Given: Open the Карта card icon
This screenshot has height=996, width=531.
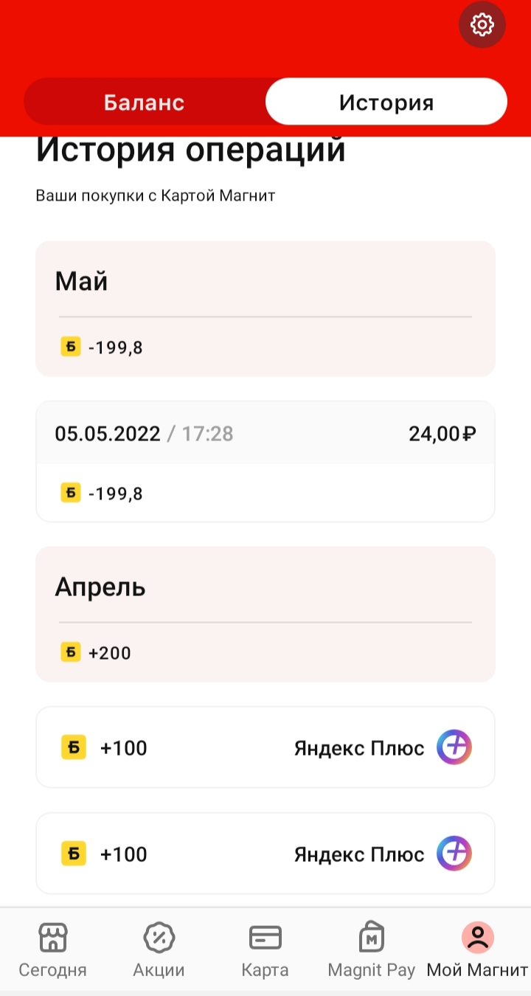Looking at the screenshot, I should (265, 938).
